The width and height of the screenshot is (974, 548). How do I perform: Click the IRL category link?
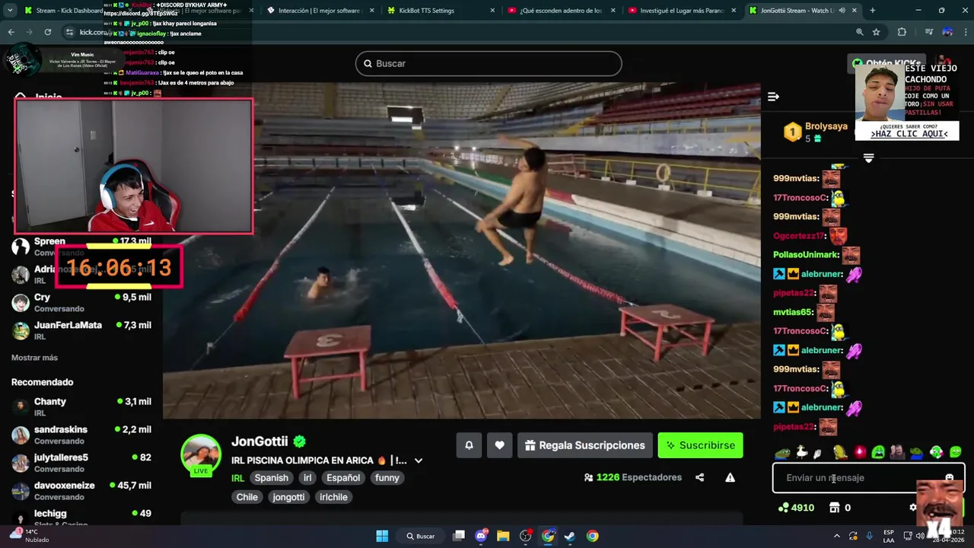point(237,478)
